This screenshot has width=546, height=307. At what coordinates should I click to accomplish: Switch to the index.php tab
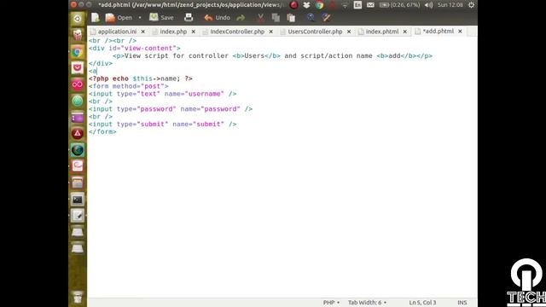[x=173, y=32]
